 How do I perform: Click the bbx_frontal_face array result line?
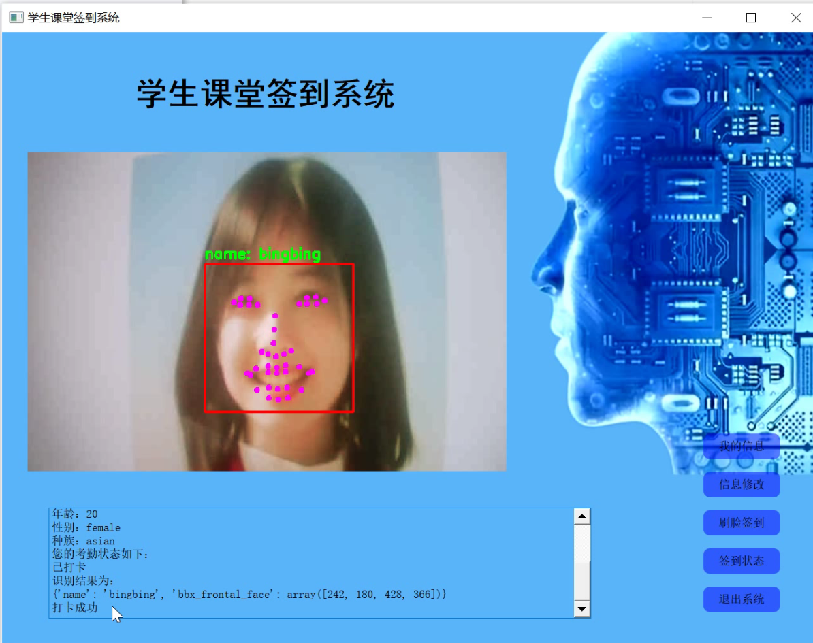(x=249, y=594)
